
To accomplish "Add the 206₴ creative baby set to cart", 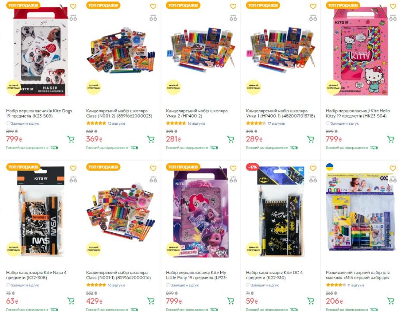I will (390, 301).
